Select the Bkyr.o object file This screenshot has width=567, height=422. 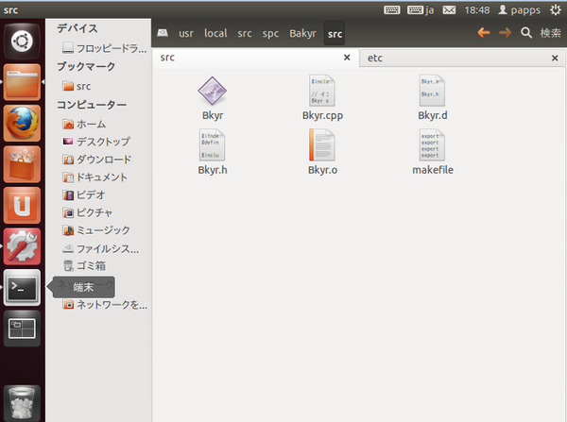point(323,147)
